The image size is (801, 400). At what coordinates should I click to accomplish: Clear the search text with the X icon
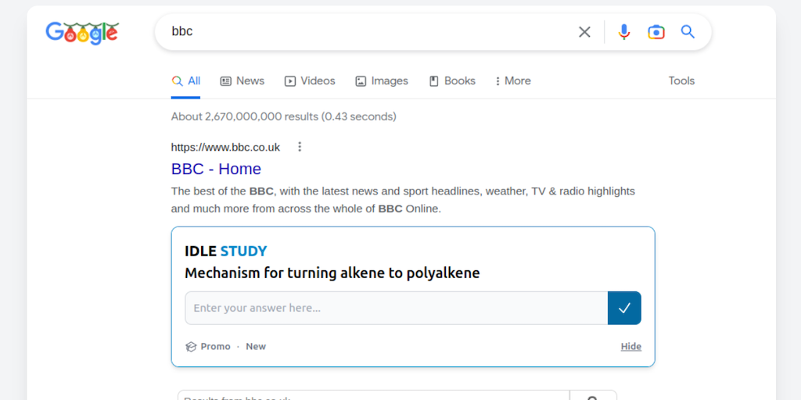(x=584, y=32)
